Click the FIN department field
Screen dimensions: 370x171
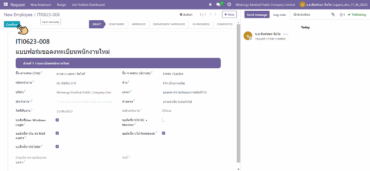pyautogui.click(x=174, y=83)
